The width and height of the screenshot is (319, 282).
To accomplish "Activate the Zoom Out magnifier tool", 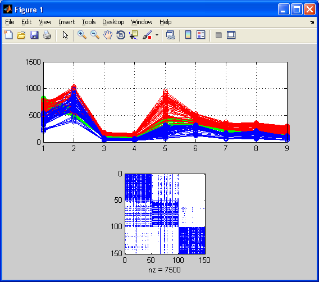I will tap(95, 35).
